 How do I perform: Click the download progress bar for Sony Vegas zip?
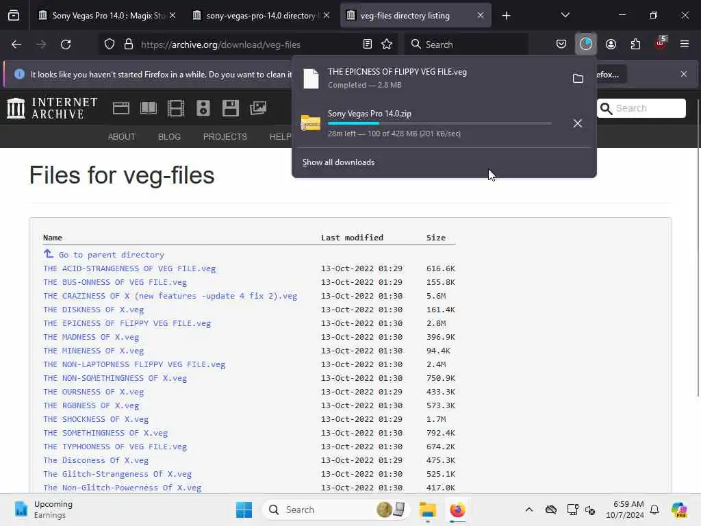pyautogui.click(x=439, y=123)
